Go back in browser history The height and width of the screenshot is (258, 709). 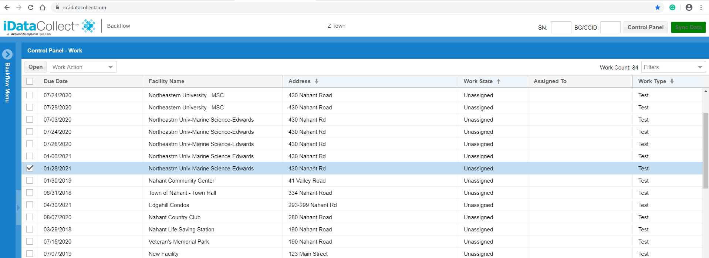click(7, 7)
